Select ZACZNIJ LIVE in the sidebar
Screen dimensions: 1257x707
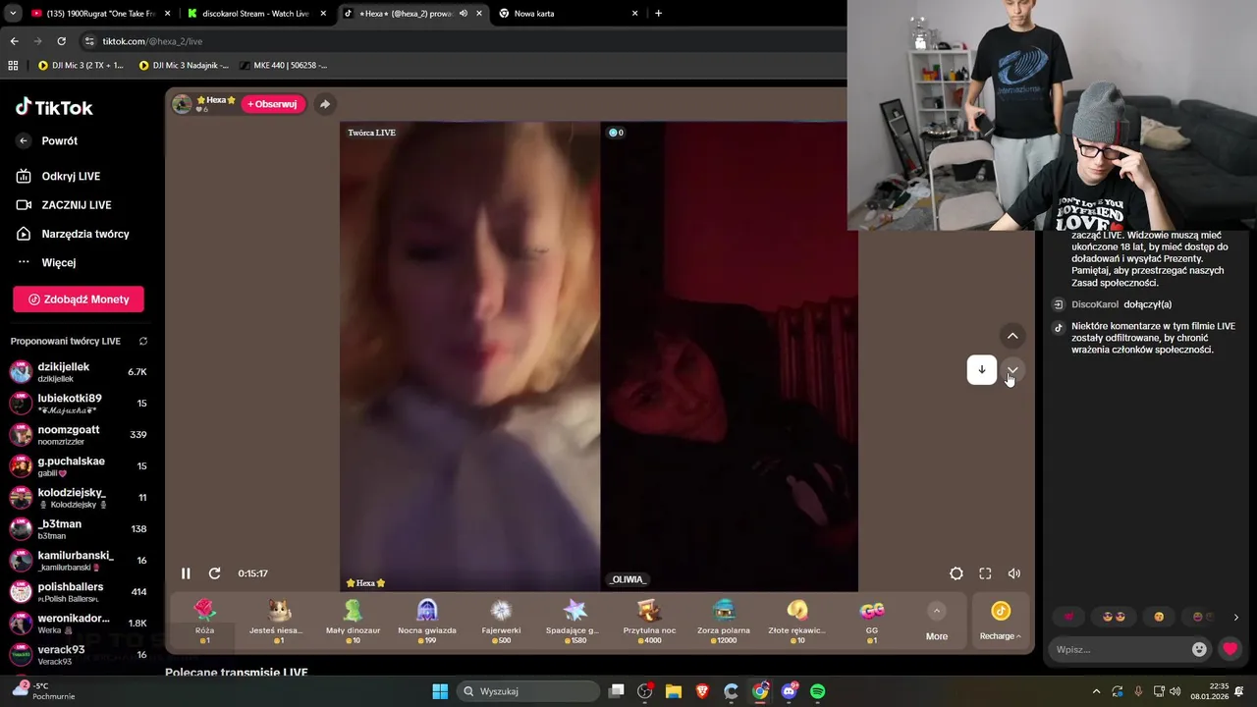click(x=65, y=205)
